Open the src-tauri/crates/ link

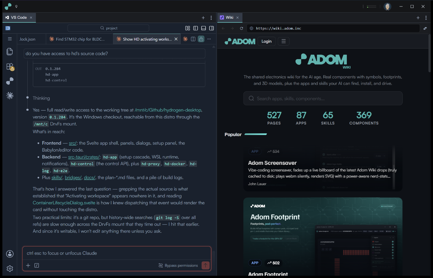(x=84, y=157)
